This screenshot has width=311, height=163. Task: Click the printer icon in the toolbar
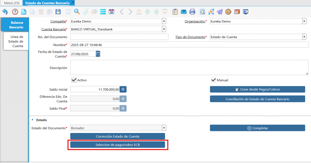192,12
